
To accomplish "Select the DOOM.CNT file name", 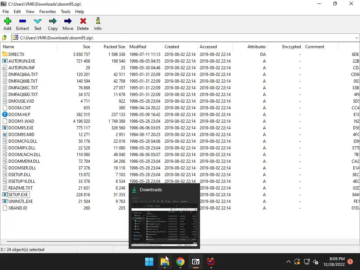I will (20, 108).
